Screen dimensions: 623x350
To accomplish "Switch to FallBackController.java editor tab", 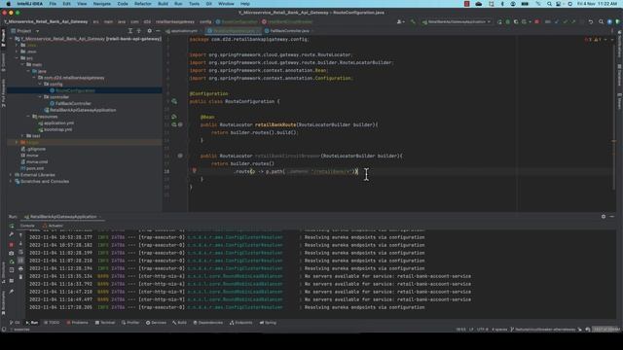I will click(289, 30).
